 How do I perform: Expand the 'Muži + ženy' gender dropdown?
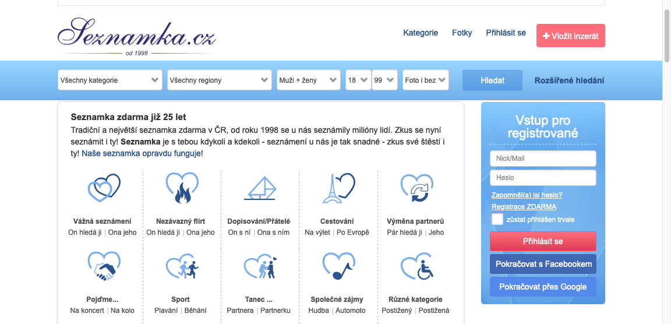[308, 80]
